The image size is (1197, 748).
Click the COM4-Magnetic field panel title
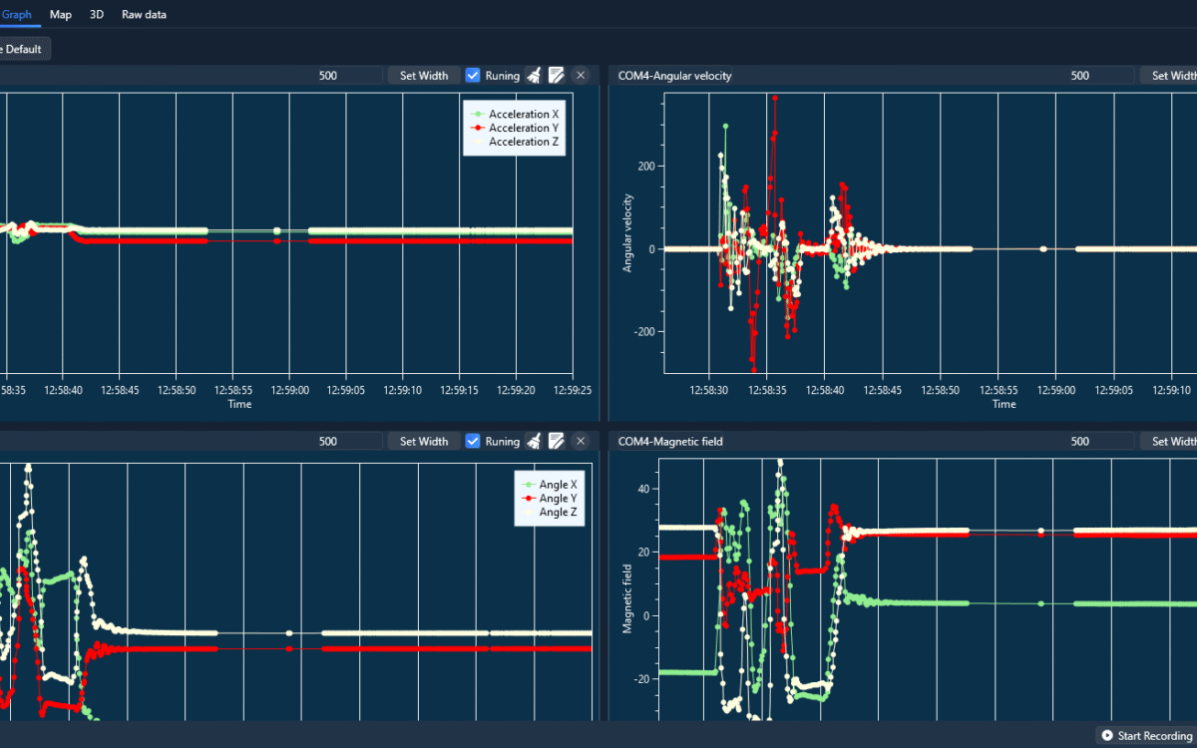[x=670, y=442]
